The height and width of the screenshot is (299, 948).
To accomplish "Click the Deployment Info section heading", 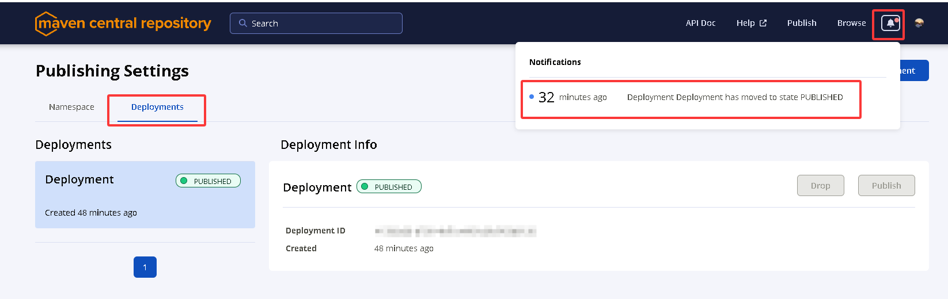I will coord(329,144).
